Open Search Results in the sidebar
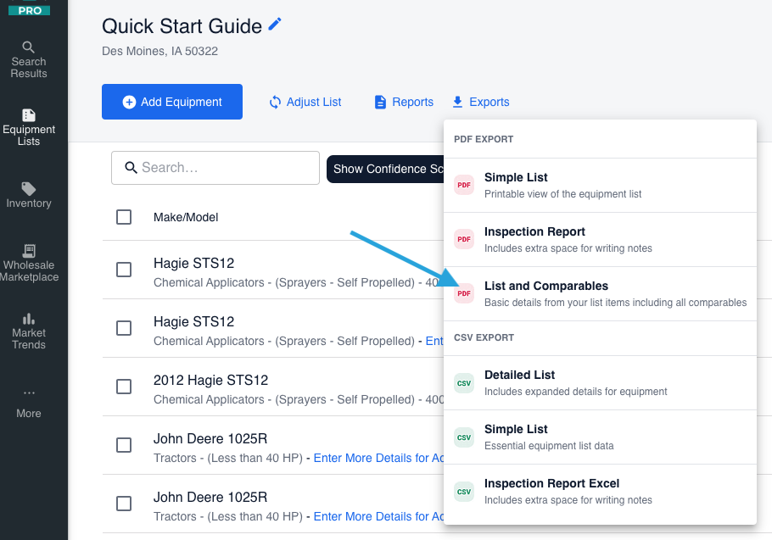The image size is (772, 540). (x=29, y=60)
